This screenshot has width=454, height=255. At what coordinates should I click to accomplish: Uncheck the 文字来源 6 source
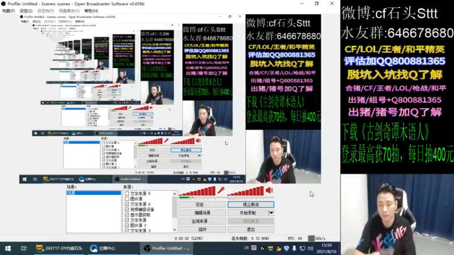(x=127, y=204)
